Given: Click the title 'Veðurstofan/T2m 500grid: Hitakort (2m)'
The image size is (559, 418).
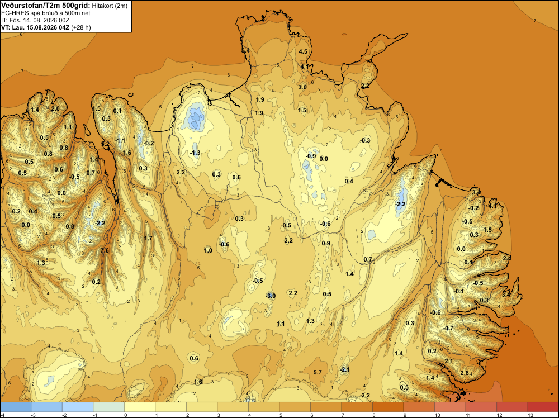Looking at the screenshot, I should (x=64, y=6).
